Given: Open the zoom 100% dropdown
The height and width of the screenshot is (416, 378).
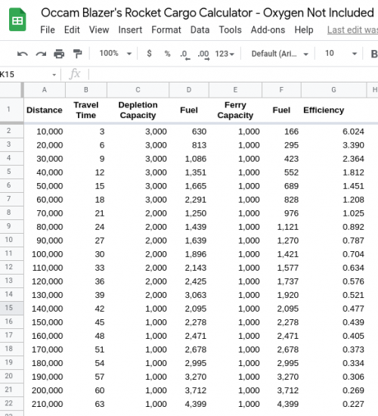Looking at the screenshot, I should click(116, 54).
